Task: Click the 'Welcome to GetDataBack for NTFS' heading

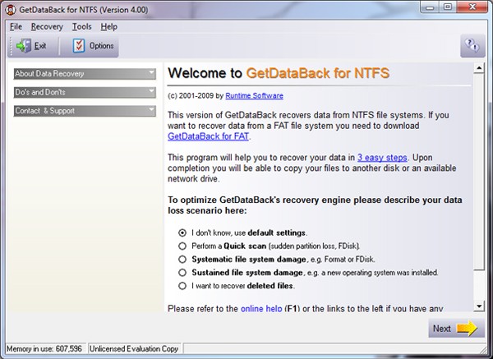Action: coord(279,73)
